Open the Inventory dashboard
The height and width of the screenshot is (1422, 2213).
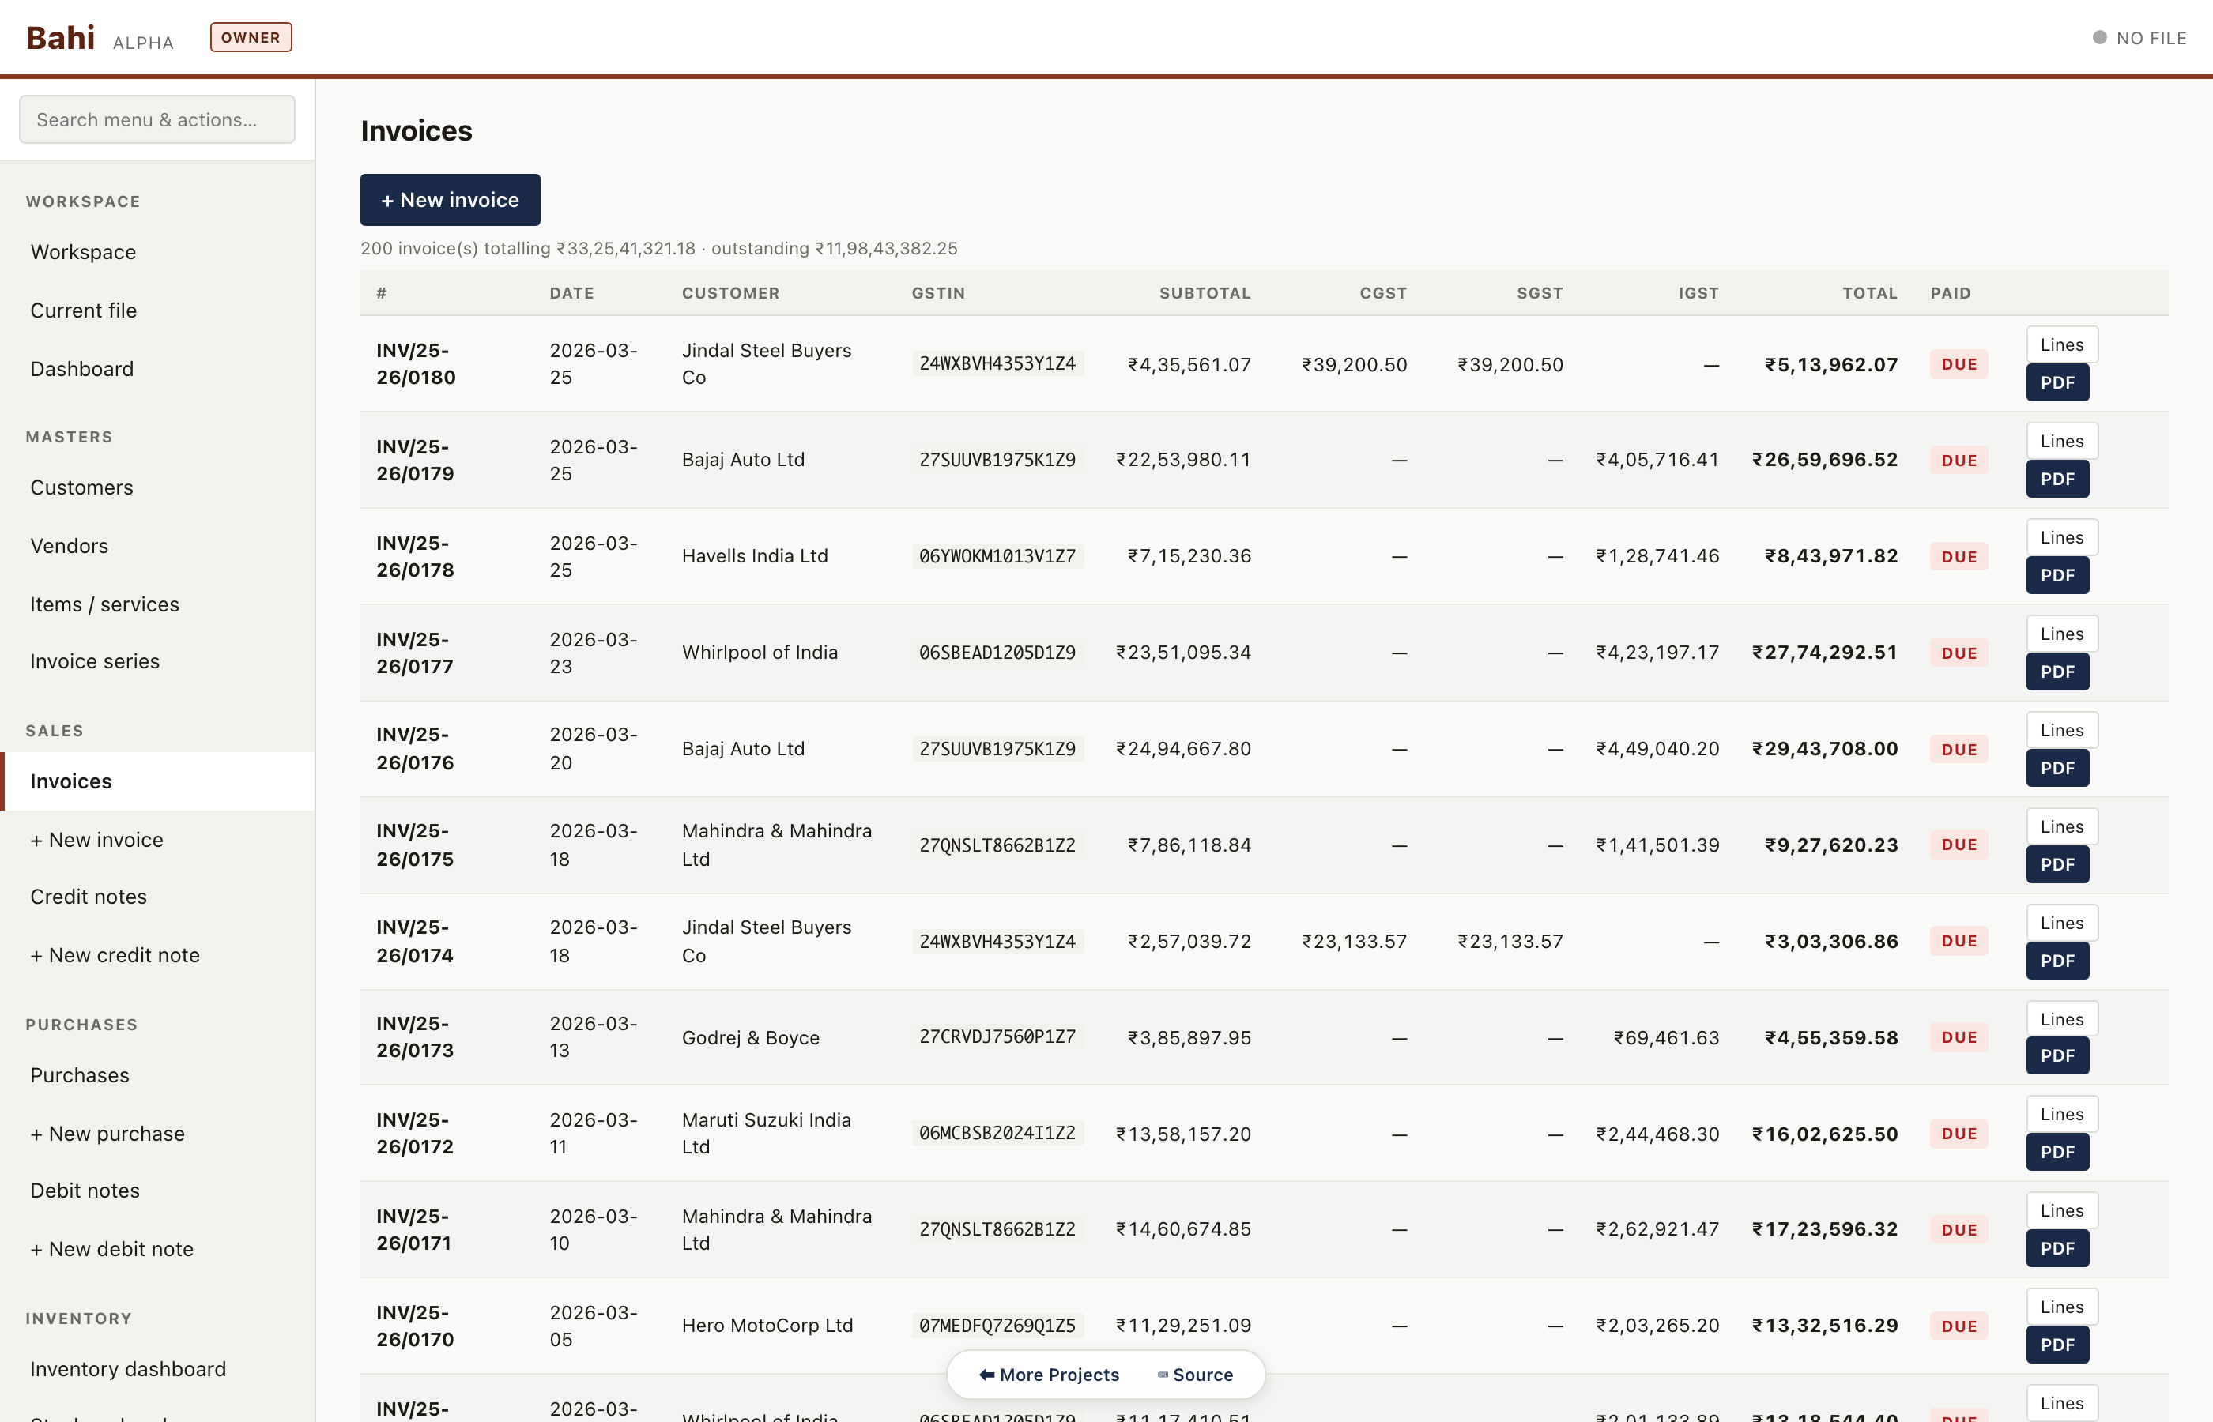coord(128,1369)
